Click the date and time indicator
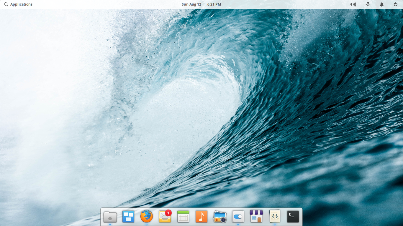Image resolution: width=403 pixels, height=226 pixels. (201, 4)
